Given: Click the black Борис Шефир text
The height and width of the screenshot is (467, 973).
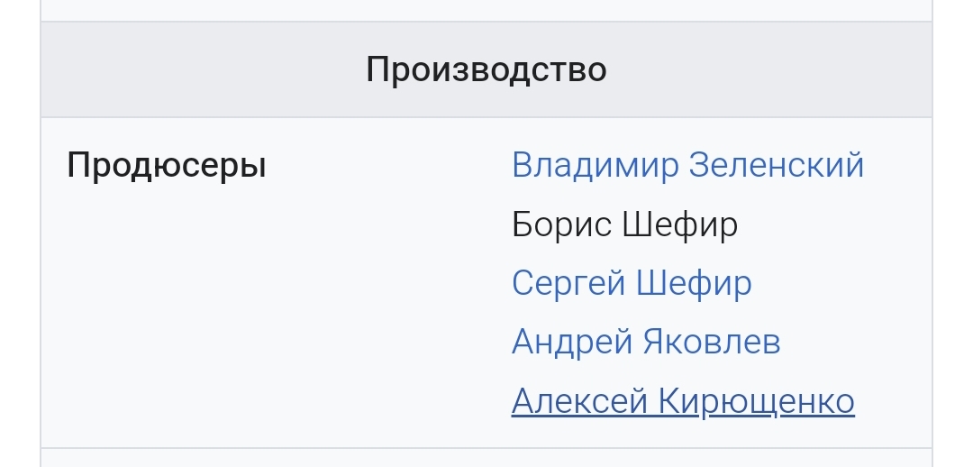Looking at the screenshot, I should click(x=624, y=224).
